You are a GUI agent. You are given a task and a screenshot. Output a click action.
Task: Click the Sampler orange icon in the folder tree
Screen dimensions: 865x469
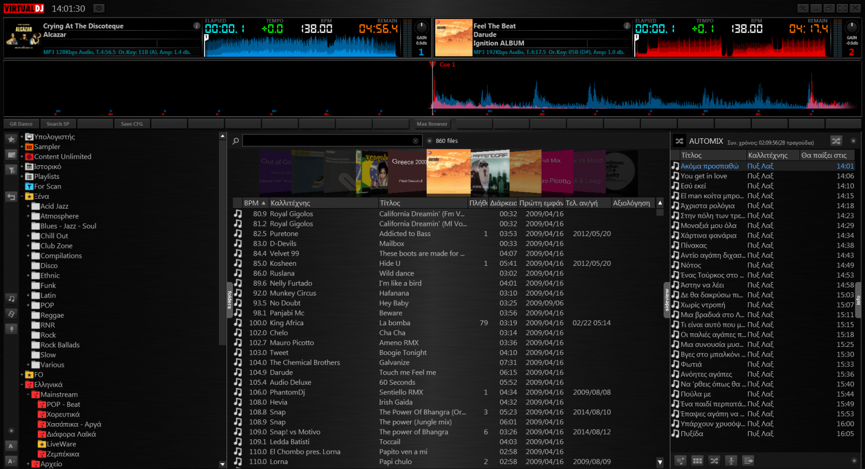click(30, 147)
